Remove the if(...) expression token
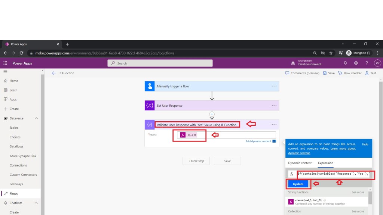383x215 pixels. click(195, 135)
